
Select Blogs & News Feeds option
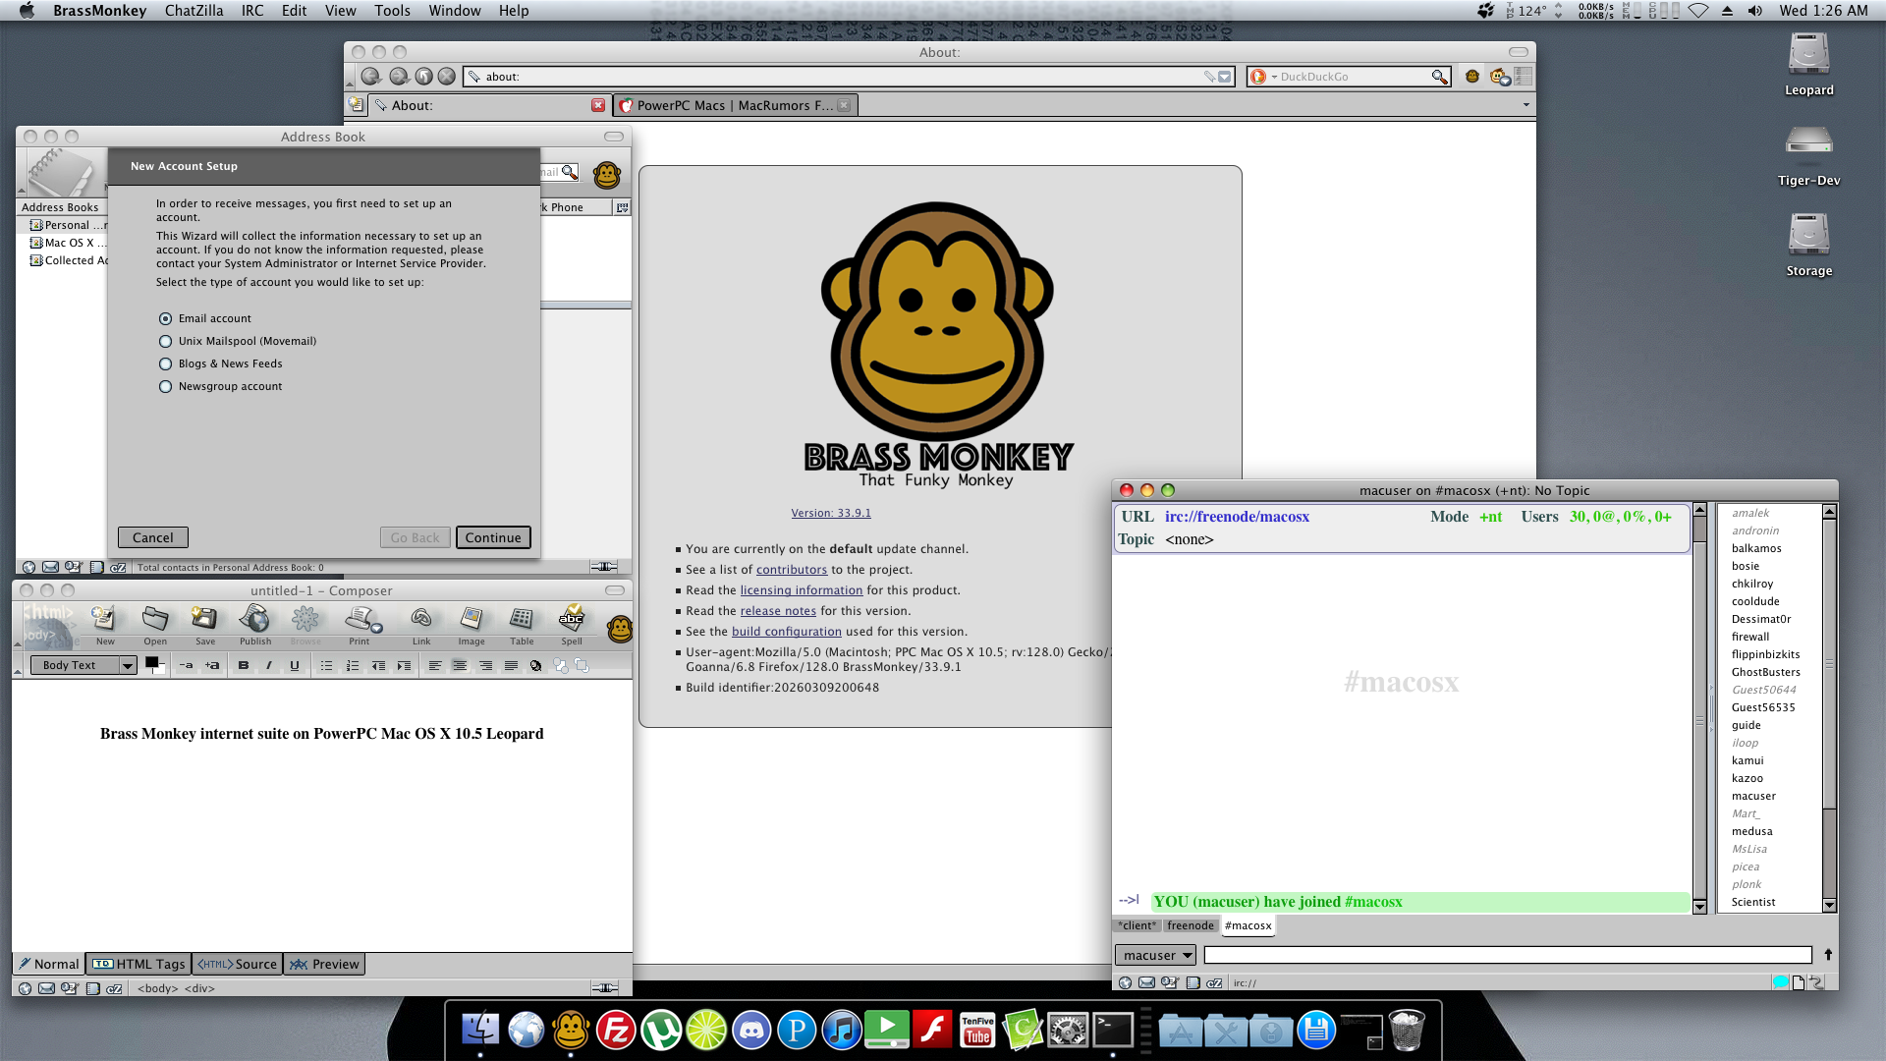point(165,363)
